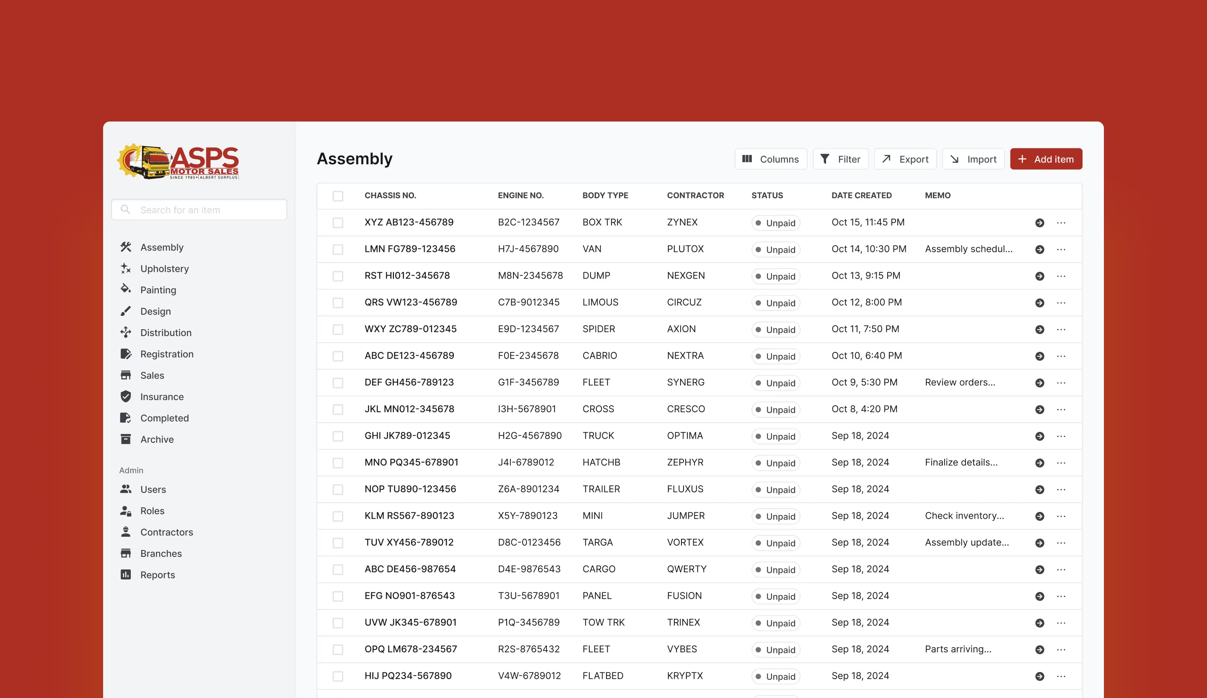1207x698 pixels.
Task: Click the Export button
Action: tap(905, 159)
